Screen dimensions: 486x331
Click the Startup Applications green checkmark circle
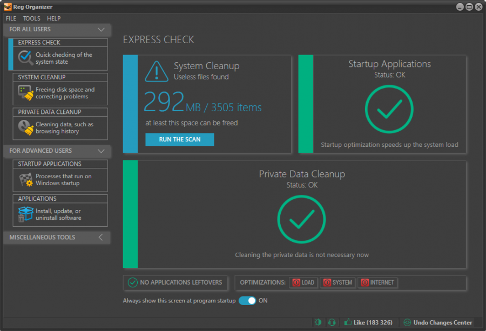click(389, 109)
